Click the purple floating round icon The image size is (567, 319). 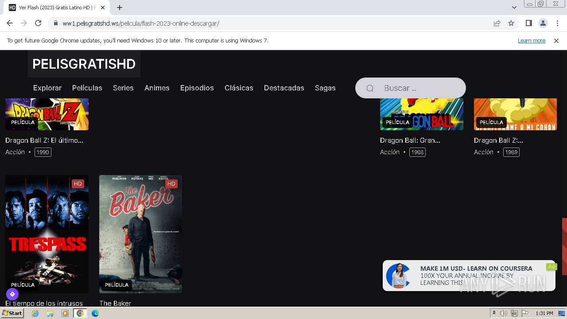tap(12, 294)
